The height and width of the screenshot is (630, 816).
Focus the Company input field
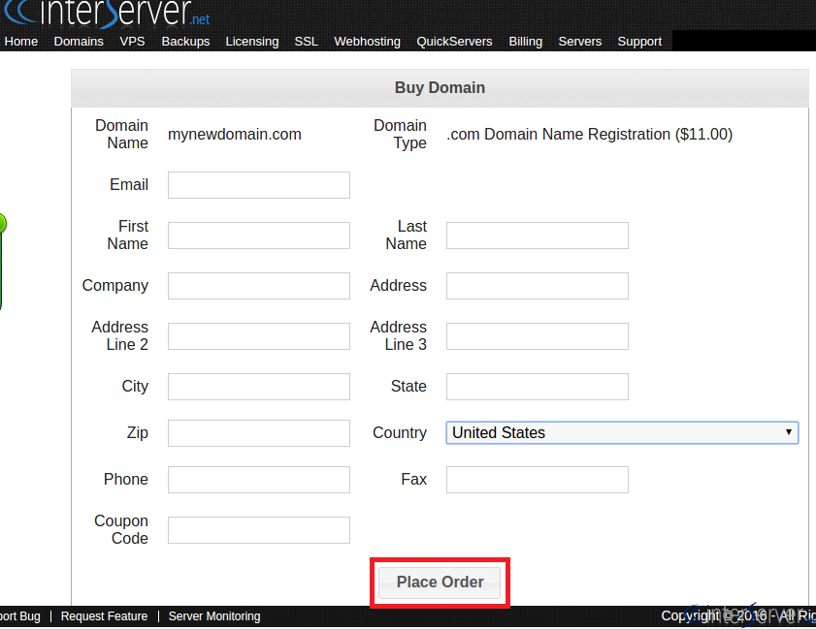(259, 286)
